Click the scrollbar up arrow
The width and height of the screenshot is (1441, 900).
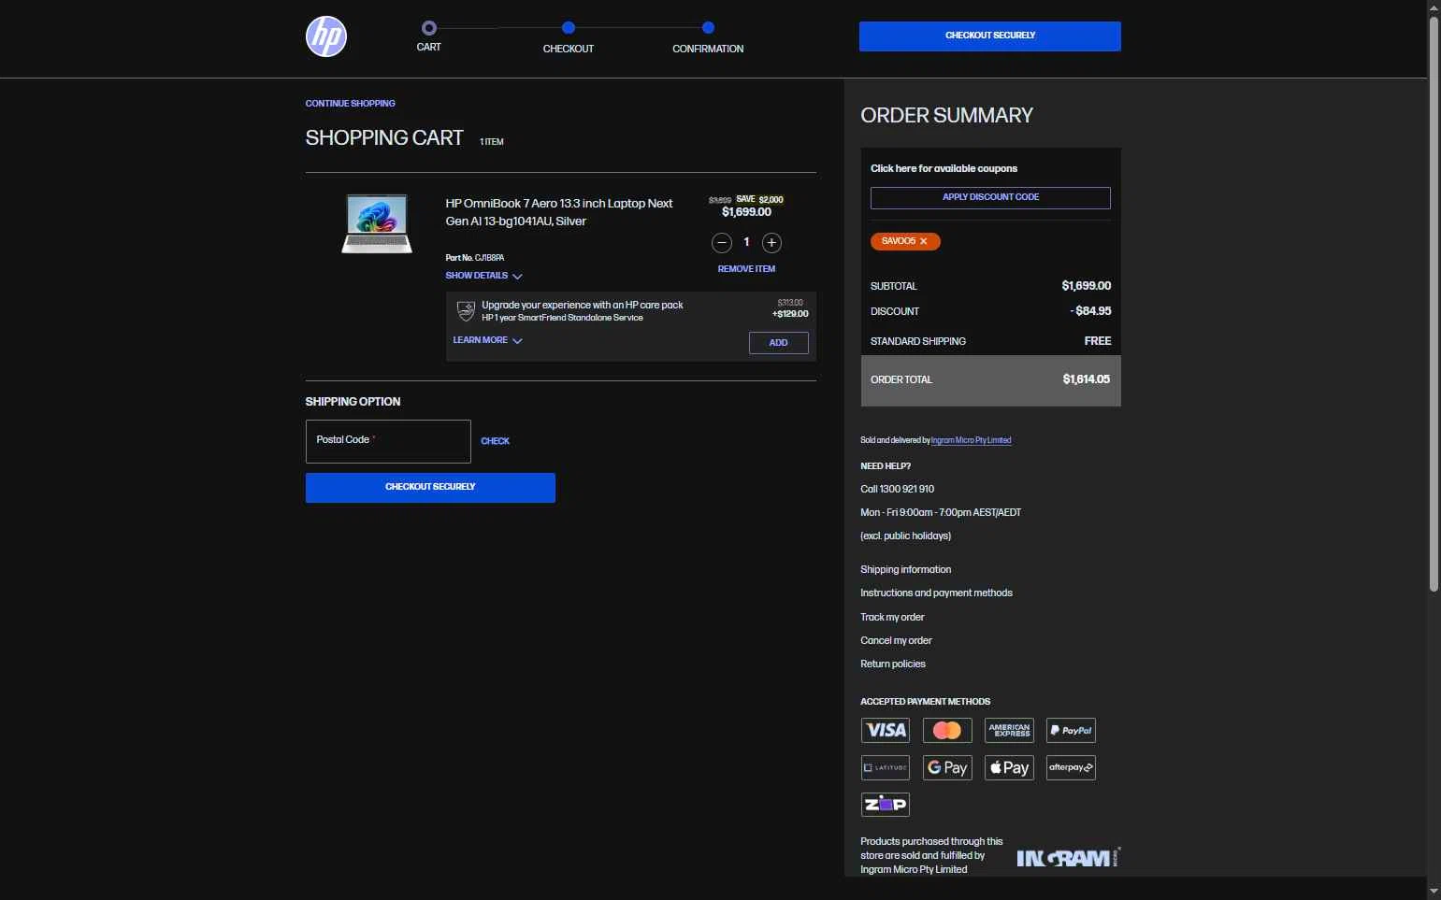1434,7
